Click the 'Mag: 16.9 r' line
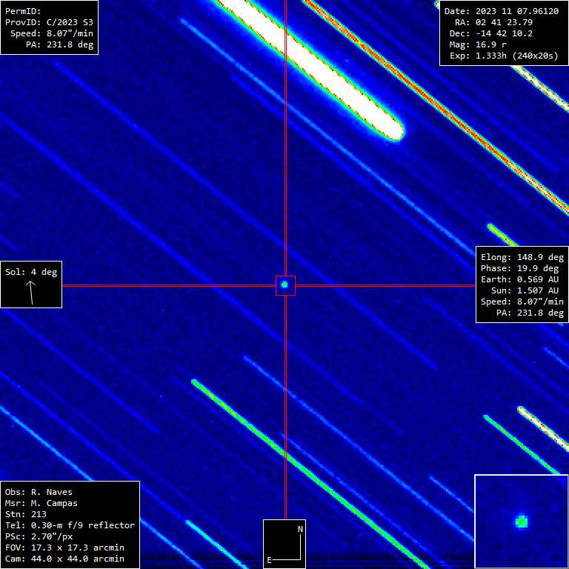Image resolution: width=569 pixels, height=569 pixels. [x=478, y=44]
